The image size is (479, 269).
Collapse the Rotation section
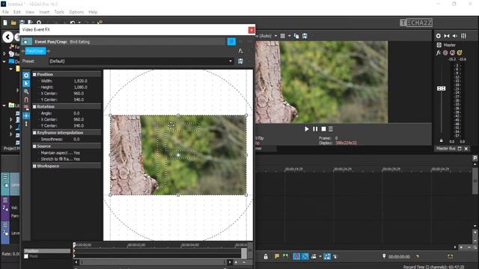tap(34, 107)
